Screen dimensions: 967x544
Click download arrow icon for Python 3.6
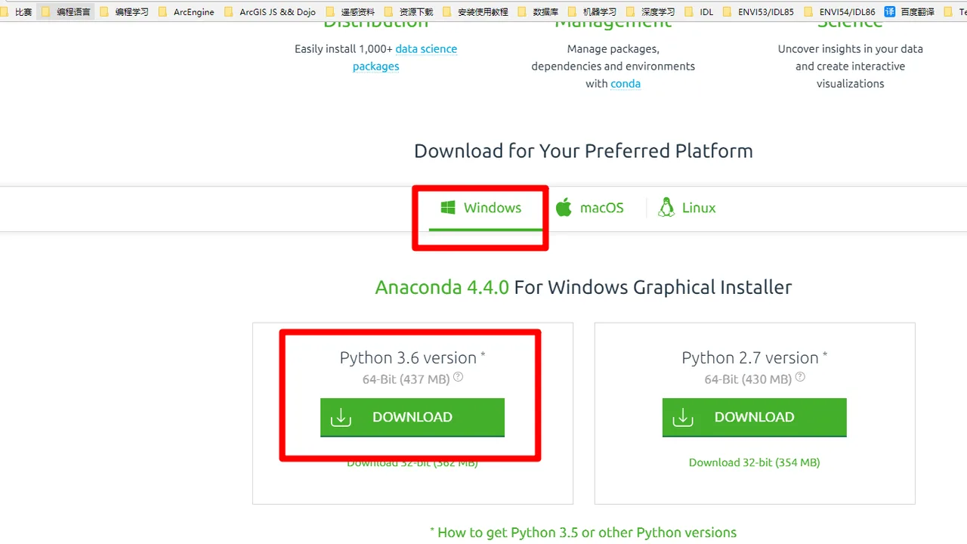pos(341,417)
